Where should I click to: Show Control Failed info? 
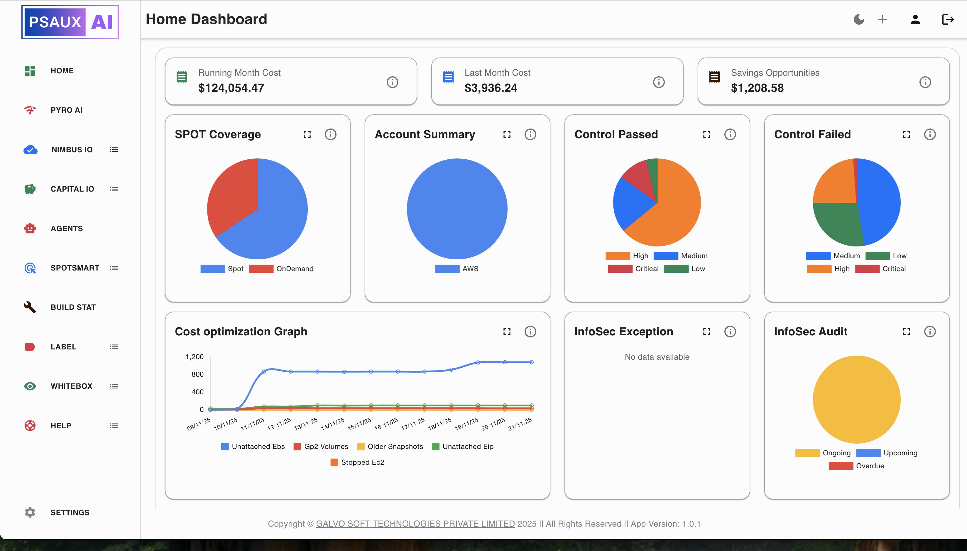pos(929,134)
